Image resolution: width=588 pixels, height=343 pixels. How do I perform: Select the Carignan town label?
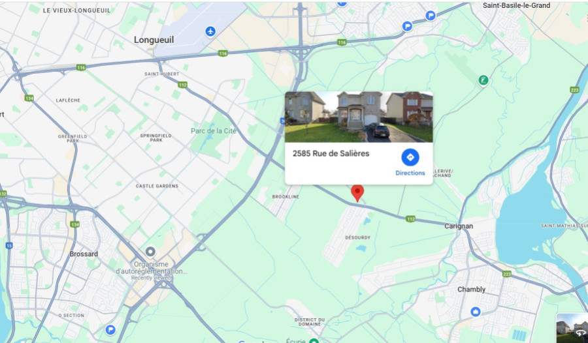pos(459,226)
